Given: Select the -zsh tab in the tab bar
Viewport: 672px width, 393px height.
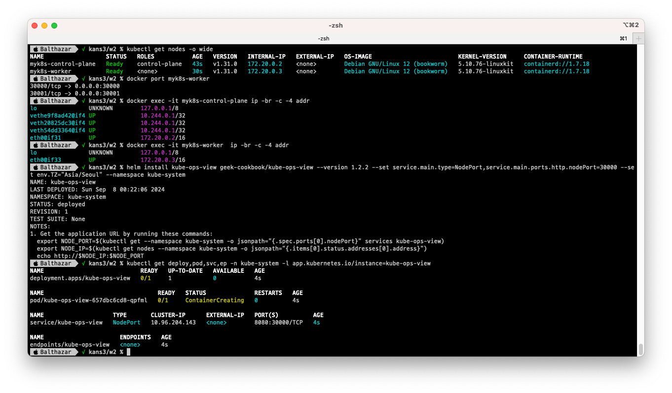Looking at the screenshot, I should click(324, 38).
